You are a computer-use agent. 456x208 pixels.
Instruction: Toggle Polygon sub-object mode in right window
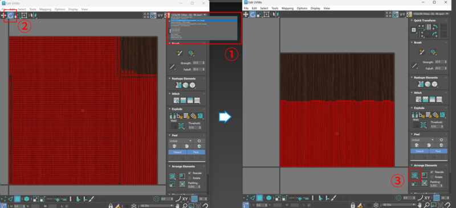[259, 198]
